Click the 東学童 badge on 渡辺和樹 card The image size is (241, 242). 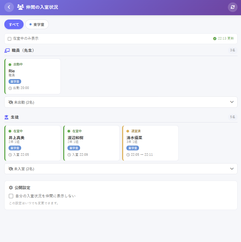74,148
